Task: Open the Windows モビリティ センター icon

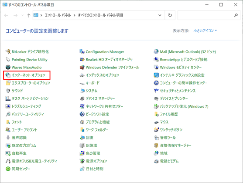Action: tap(156, 67)
